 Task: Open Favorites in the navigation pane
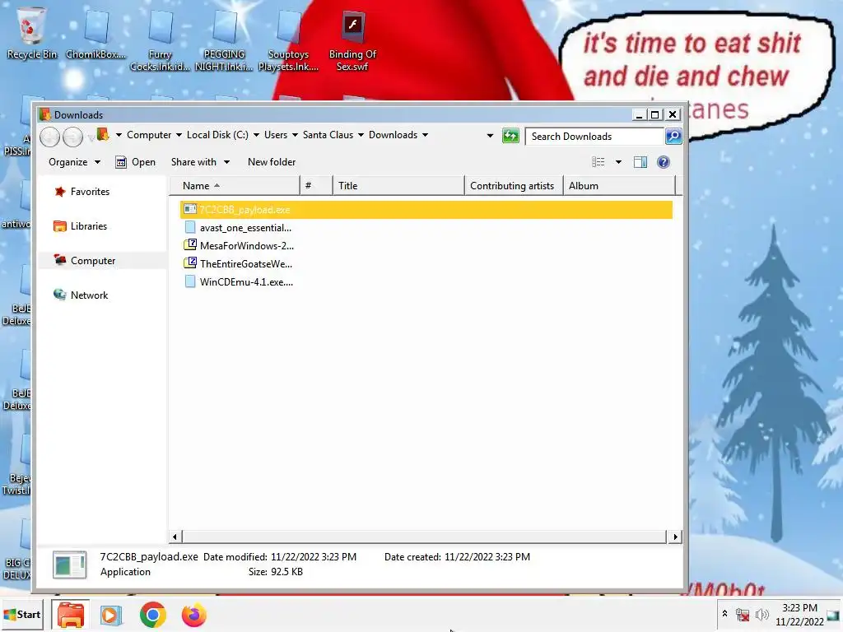[x=82, y=192]
